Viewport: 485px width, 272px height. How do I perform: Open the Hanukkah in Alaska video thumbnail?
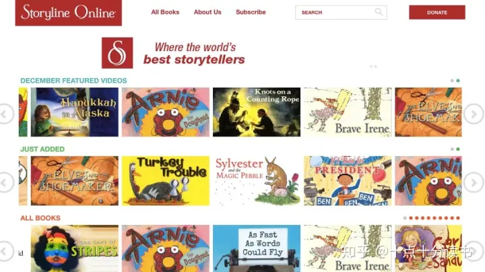[75, 112]
